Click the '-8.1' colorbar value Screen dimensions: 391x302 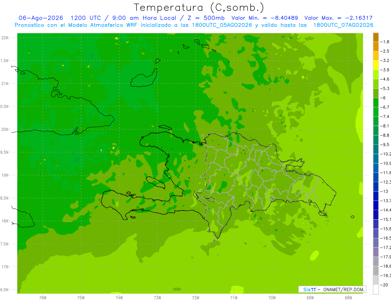385,126
